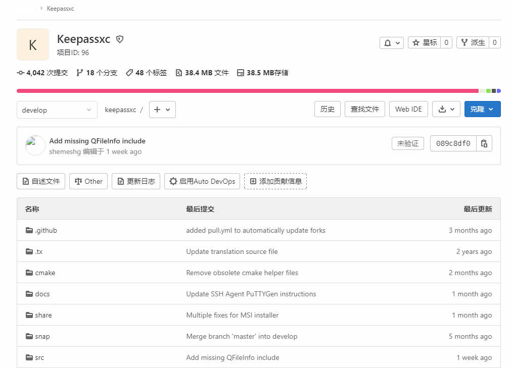Open commit 'Remove obsolete cmake helper files'
This screenshot has height=368, width=511.
click(242, 273)
